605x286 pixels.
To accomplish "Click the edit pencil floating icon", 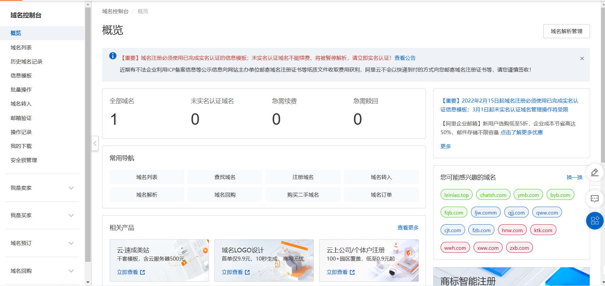I will (x=595, y=172).
